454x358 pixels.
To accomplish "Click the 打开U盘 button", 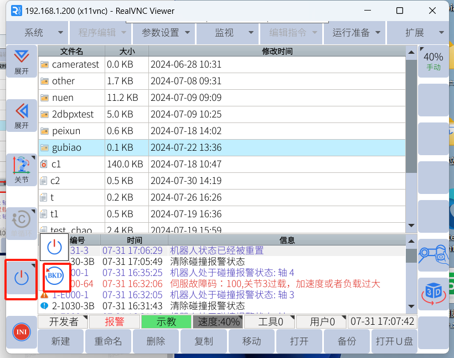I will pos(394,341).
